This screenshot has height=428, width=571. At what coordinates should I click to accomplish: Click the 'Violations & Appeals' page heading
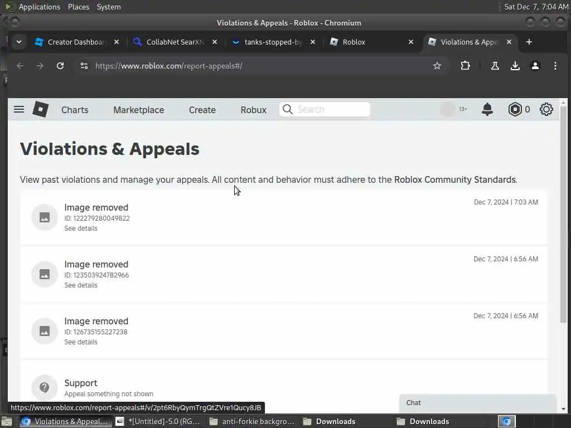[x=110, y=149]
